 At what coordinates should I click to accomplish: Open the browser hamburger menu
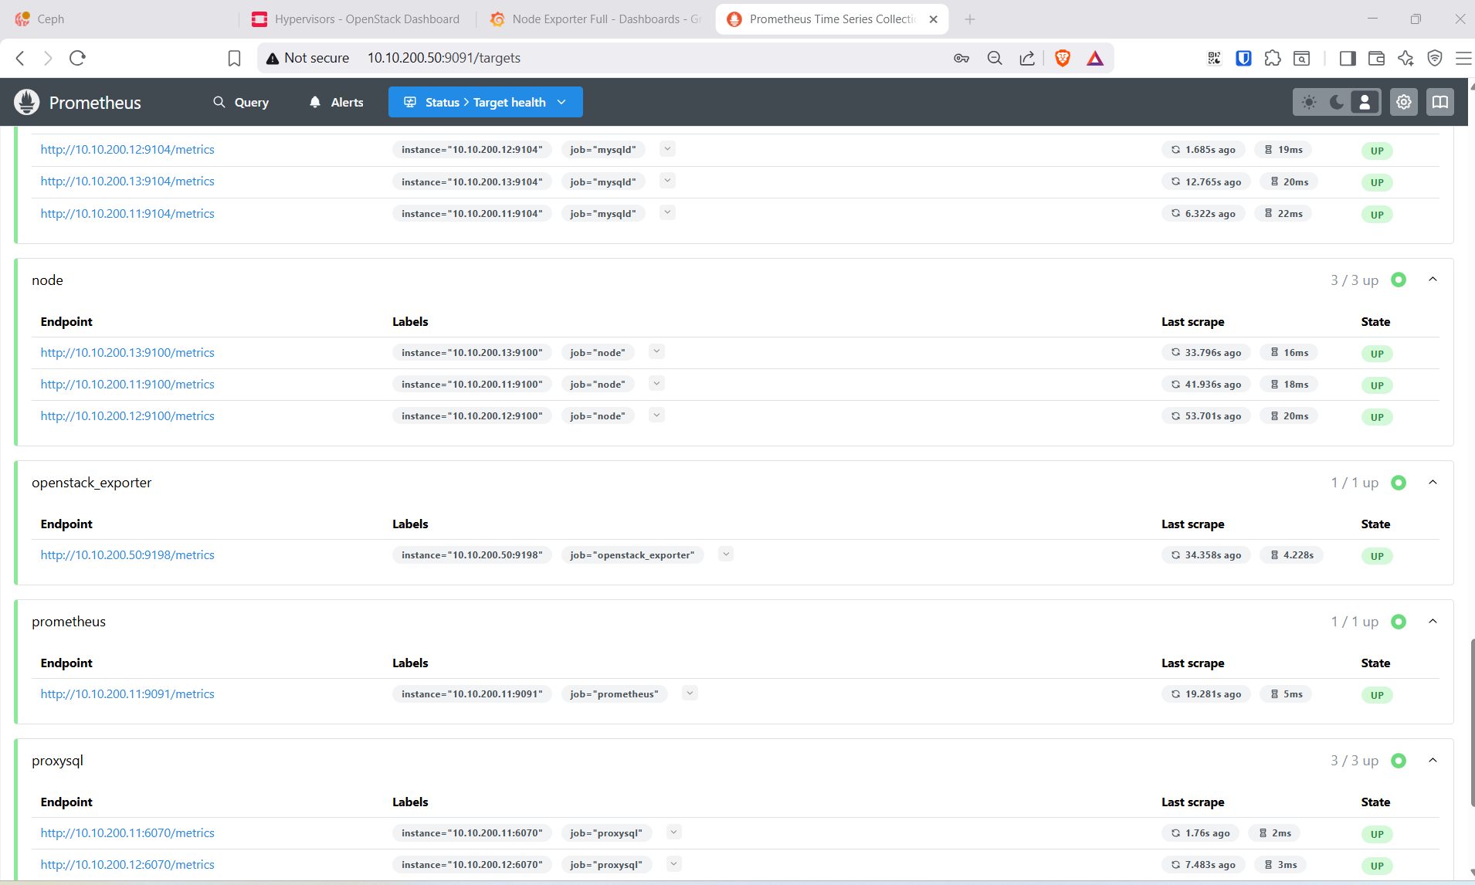click(1463, 58)
